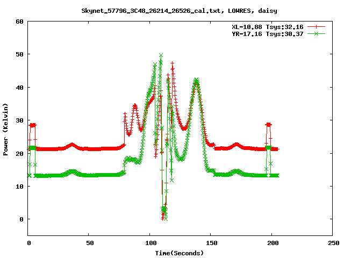This screenshot has width=344, height=258.
Task: Click x-axis tick label 200
Action: [273, 243]
